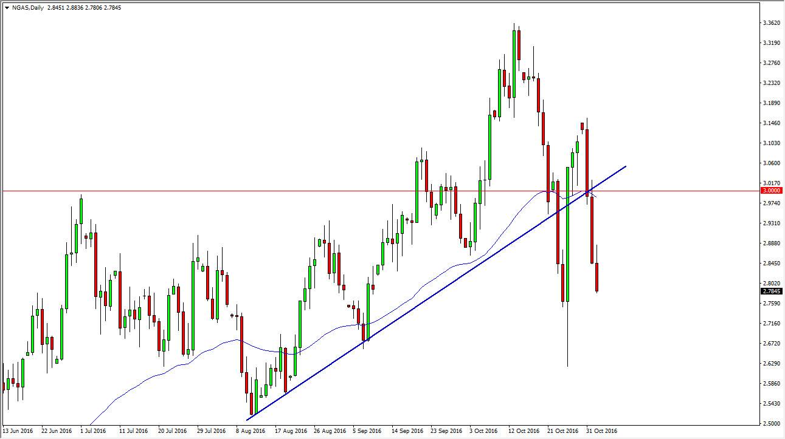
Task: Click the 3.3620 price axis label
Action: pos(772,23)
